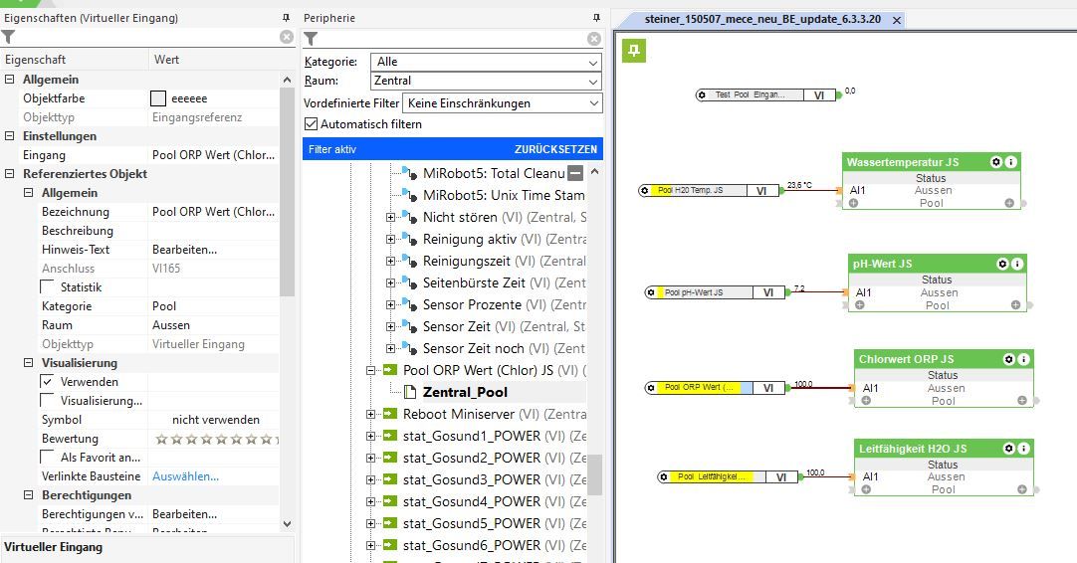Image resolution: width=1077 pixels, height=563 pixels.
Task: Open the Kategorie dropdown
Action: click(x=486, y=62)
